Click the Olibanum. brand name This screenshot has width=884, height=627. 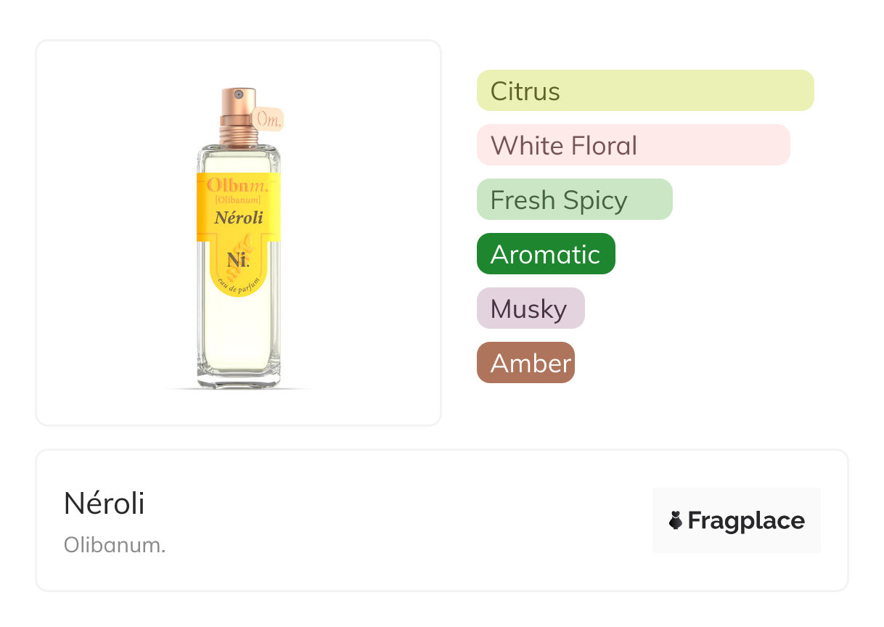115,545
